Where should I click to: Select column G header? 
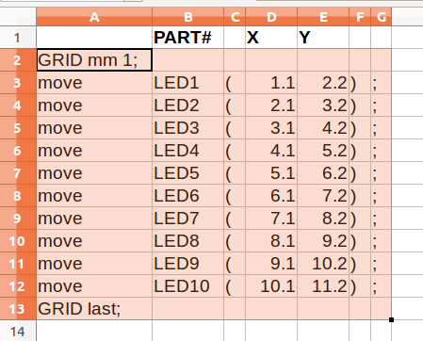point(382,17)
